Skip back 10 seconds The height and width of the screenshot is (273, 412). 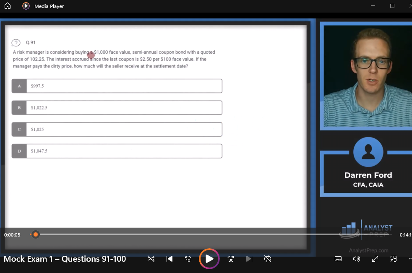[188, 259]
